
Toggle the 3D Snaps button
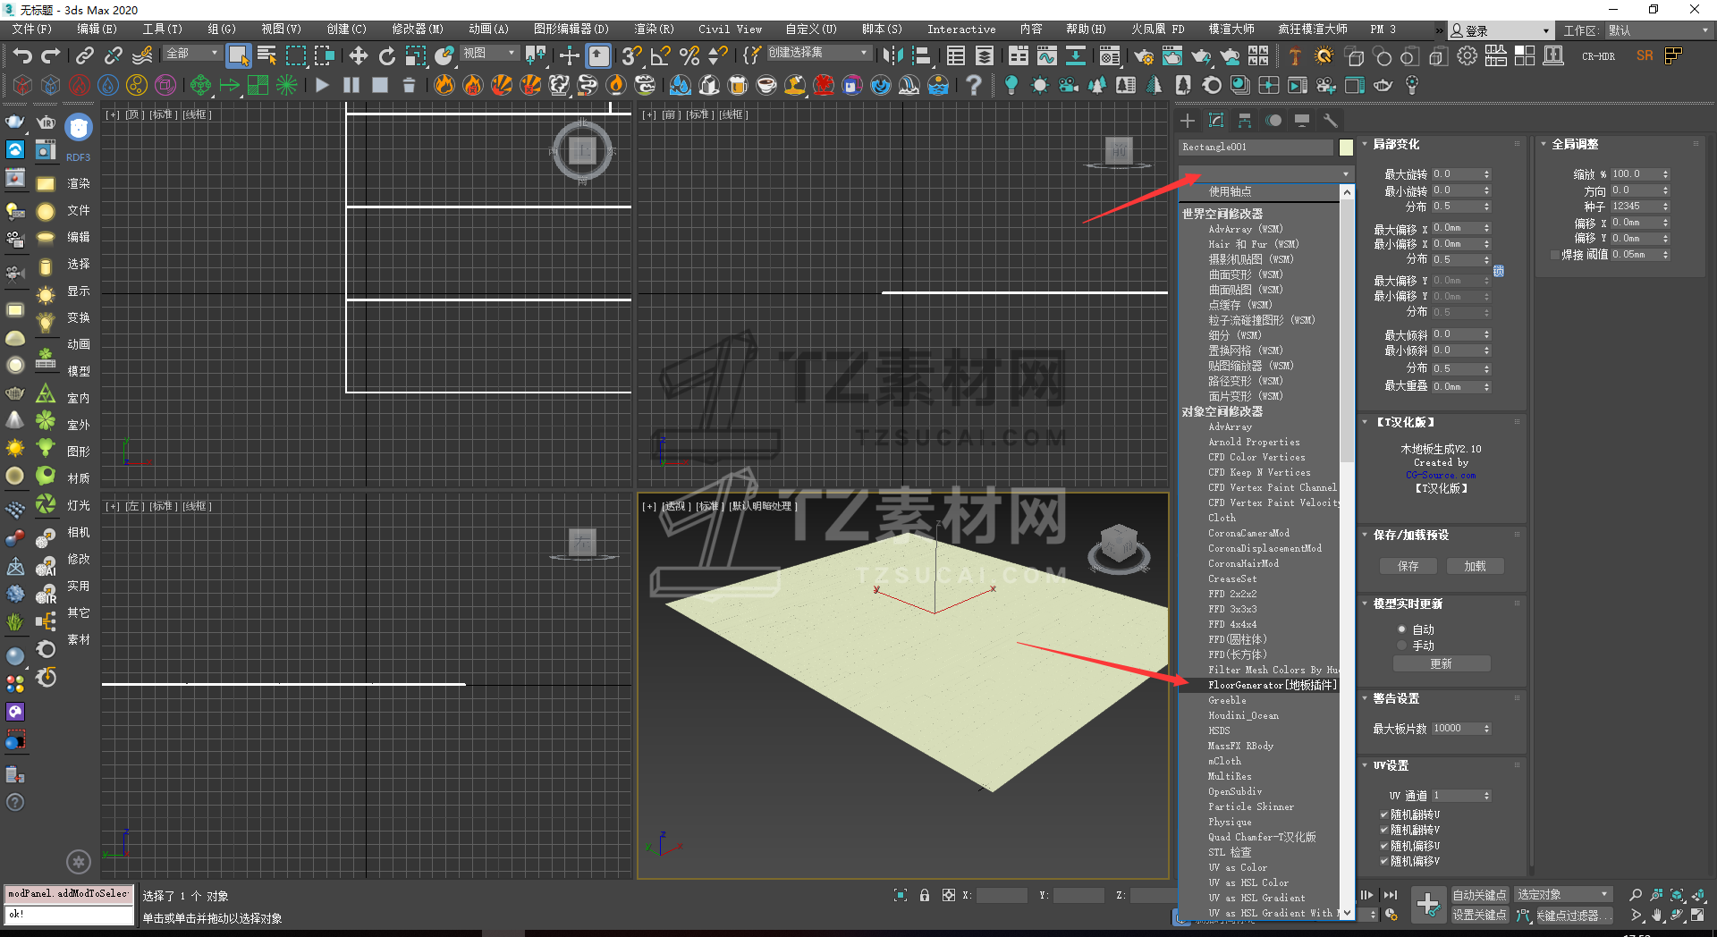(631, 55)
